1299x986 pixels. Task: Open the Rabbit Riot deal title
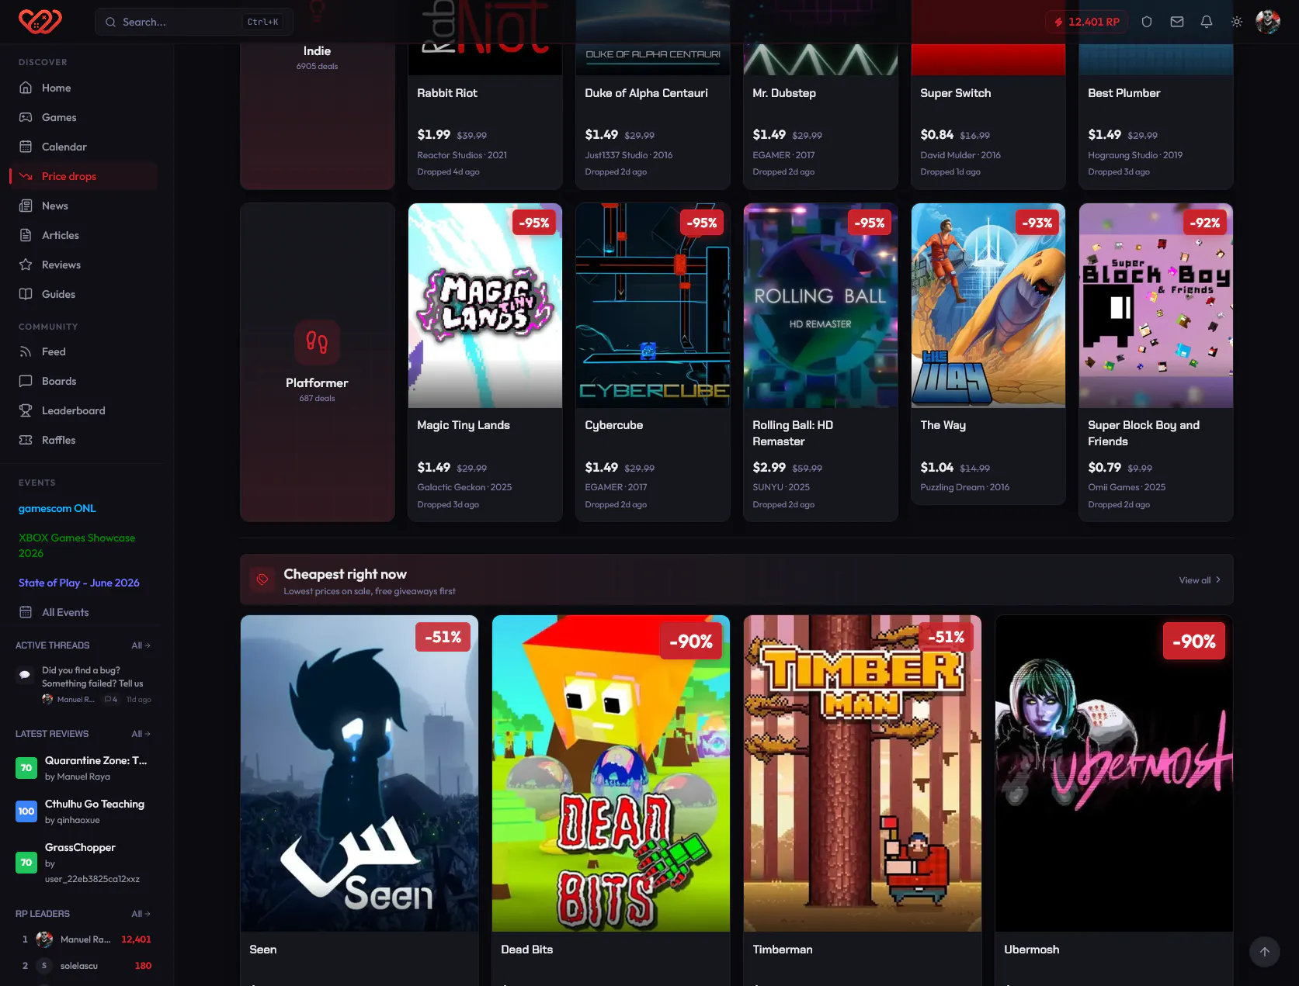[x=447, y=93]
